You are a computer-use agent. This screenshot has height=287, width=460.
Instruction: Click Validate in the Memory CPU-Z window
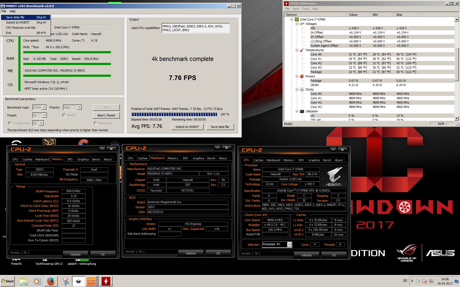(x=75, y=254)
